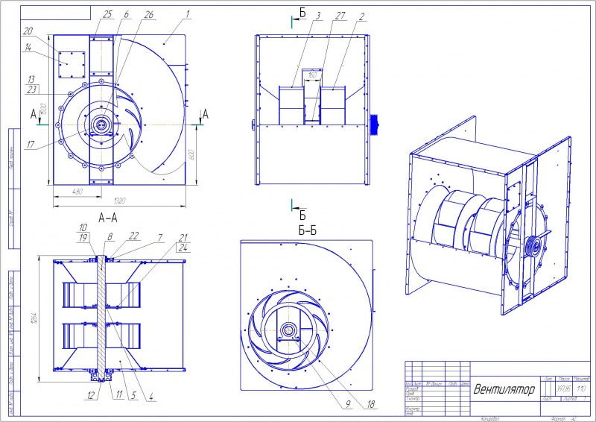Select the section label "Б–Б"

coord(307,230)
